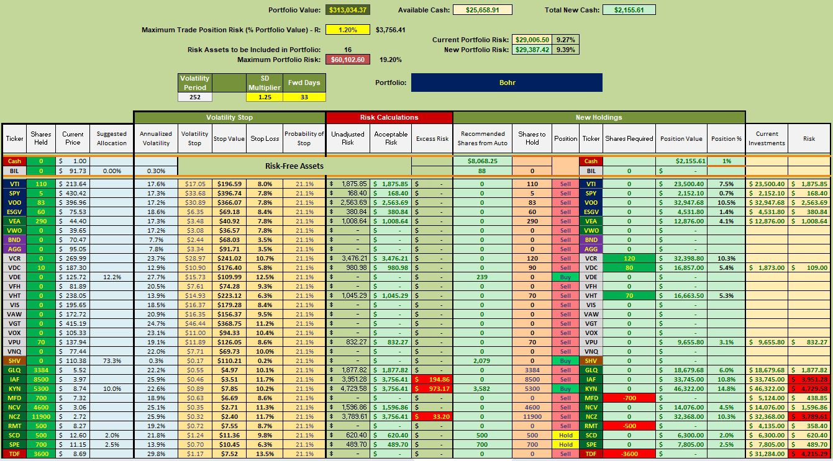Click the Current Price column header
This screenshot has height=461, width=833.
73,138
